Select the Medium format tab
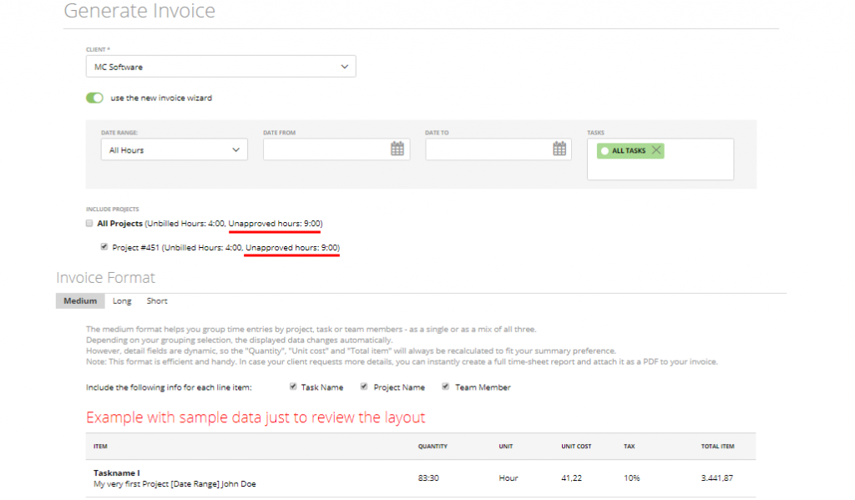Screen dimensions: 855x500 point(79,301)
